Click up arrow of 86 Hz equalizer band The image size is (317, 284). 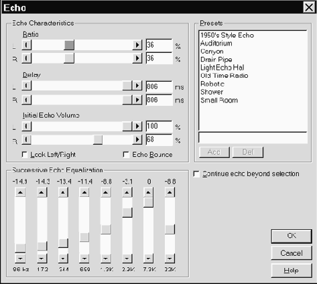pyautogui.click(x=20, y=192)
